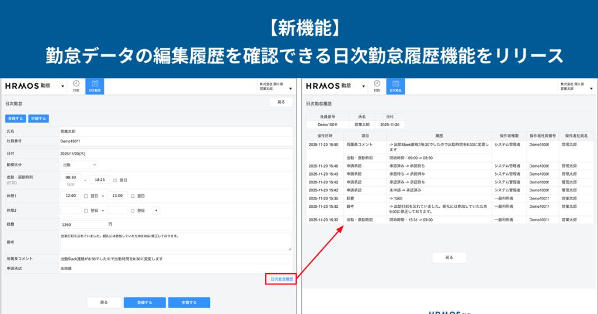This screenshot has height=314, width=598.
Task: Open the 勤務区分 dropdown showing 出勤
Action: coord(79,165)
